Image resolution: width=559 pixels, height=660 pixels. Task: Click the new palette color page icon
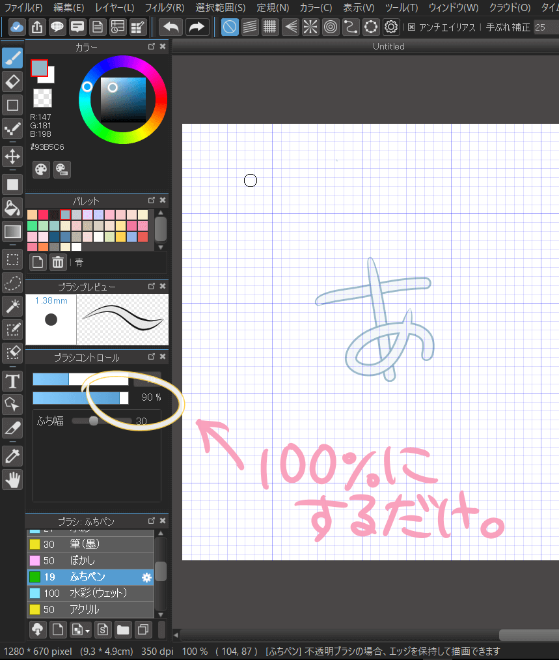click(x=38, y=262)
